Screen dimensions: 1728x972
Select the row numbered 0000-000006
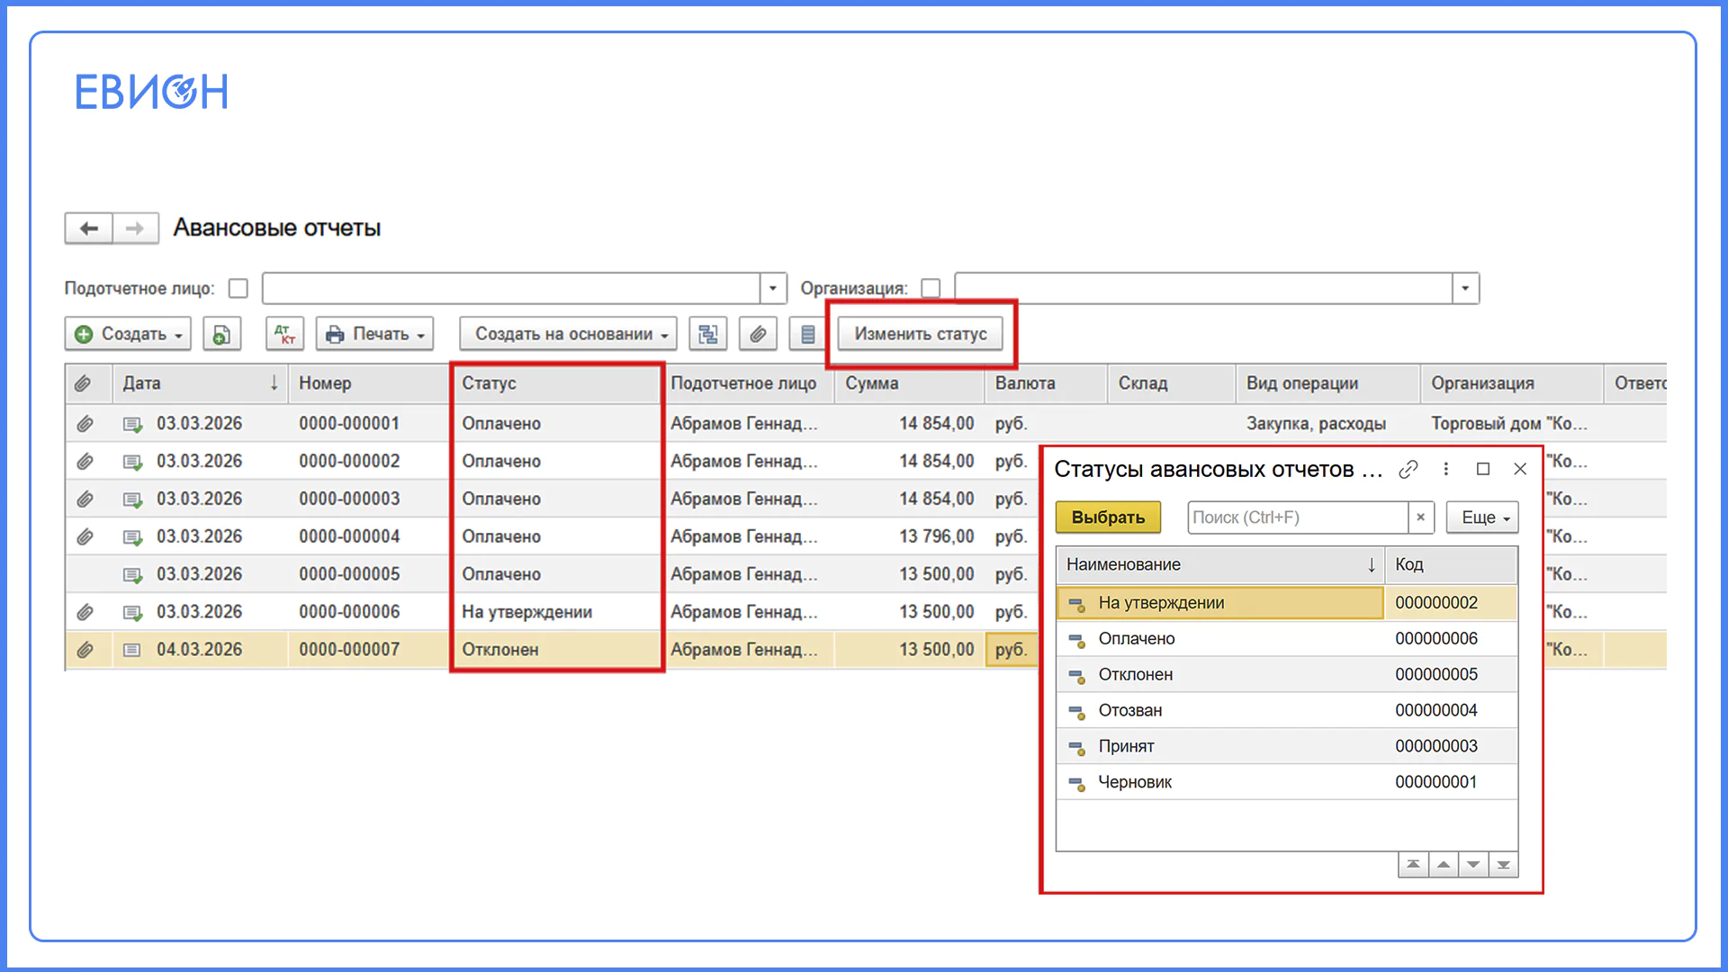click(551, 612)
